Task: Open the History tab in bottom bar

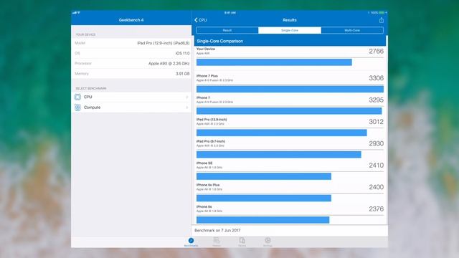Action: point(217,242)
